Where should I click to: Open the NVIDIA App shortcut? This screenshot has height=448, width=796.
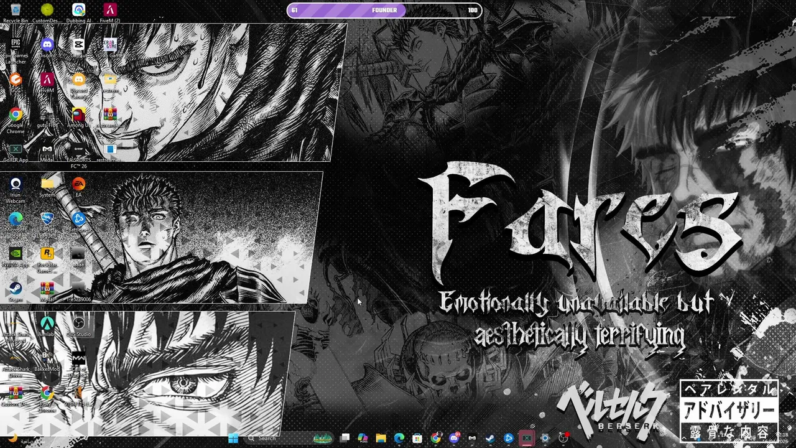[16, 256]
